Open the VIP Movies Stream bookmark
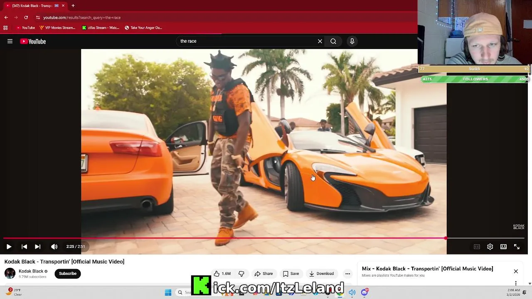This screenshot has width=532, height=299. tap(57, 28)
